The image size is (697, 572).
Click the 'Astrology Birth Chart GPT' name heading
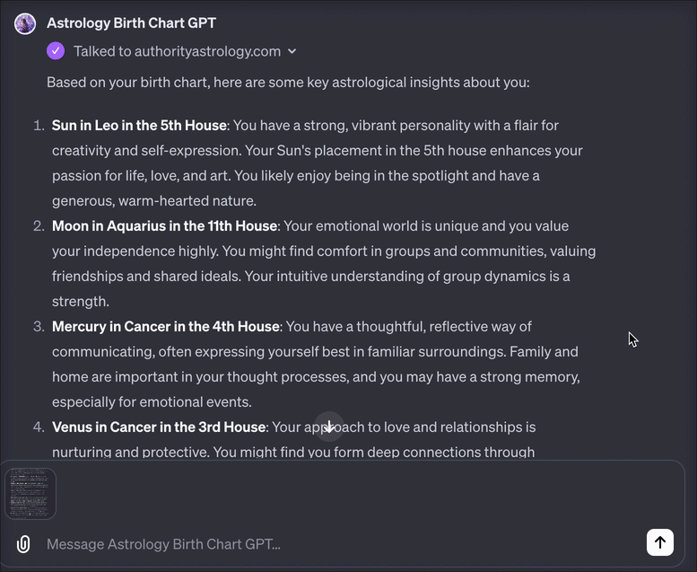132,23
